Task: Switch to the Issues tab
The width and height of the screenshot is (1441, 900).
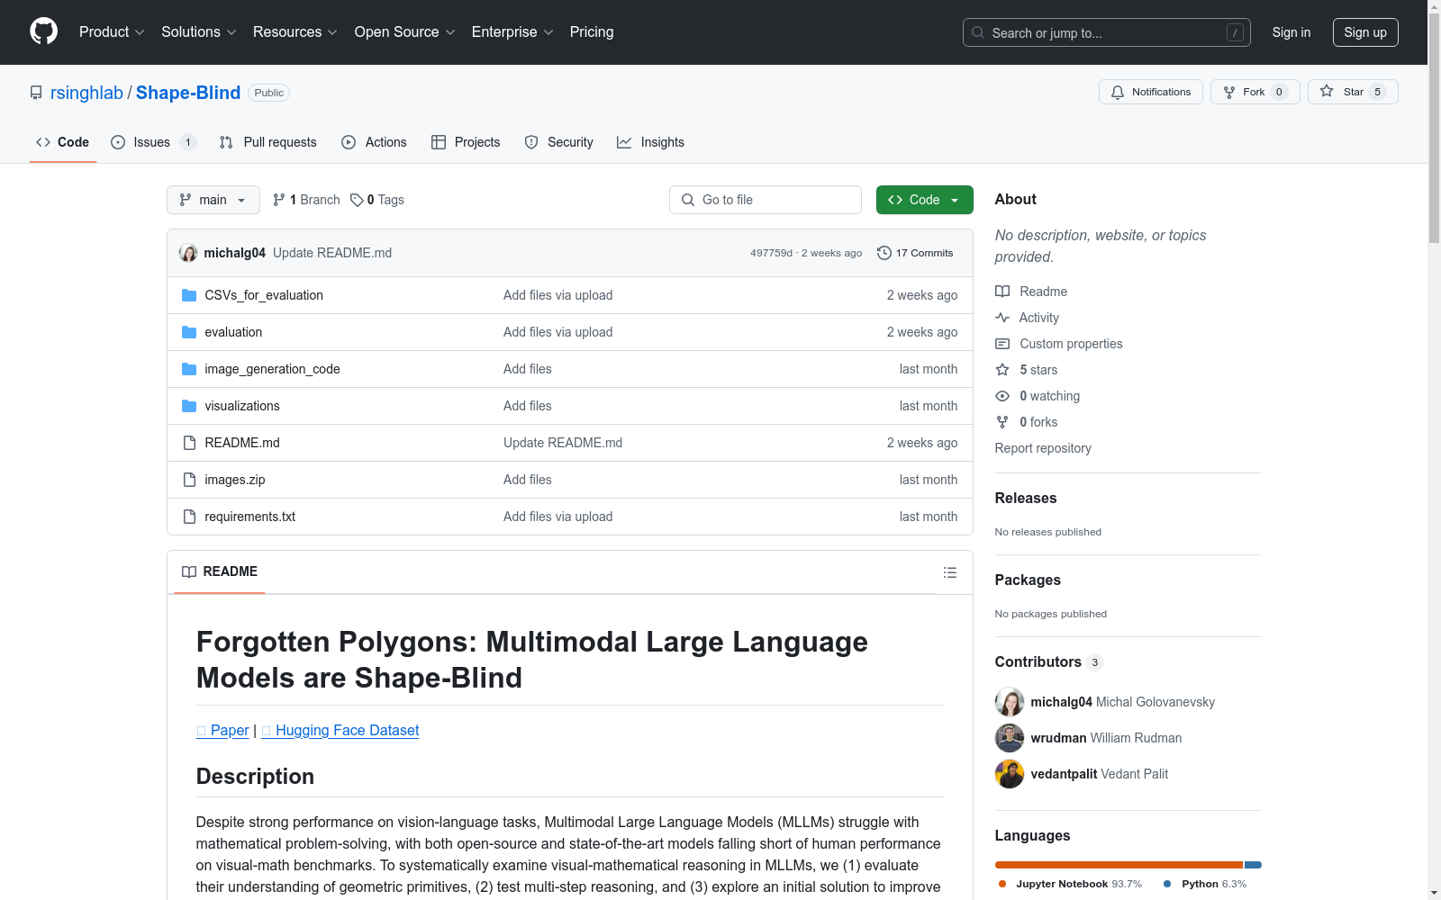Action: (153, 142)
